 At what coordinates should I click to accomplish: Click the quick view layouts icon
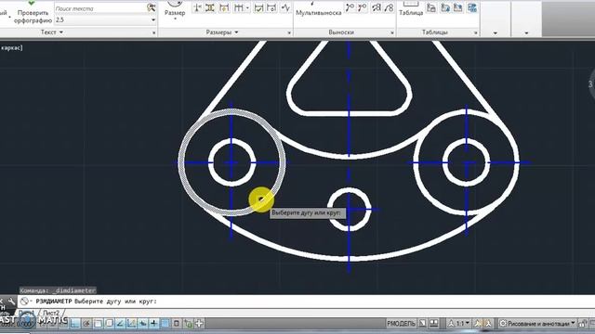422,324
